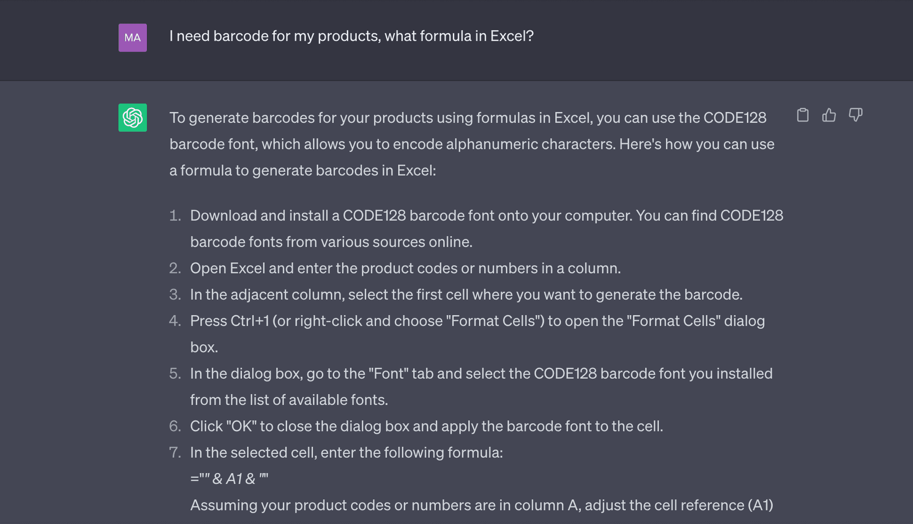Click step 2 about opening Excel
This screenshot has width=913, height=524.
point(405,268)
